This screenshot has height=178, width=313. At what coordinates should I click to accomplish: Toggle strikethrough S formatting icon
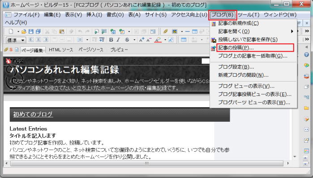coord(127,40)
